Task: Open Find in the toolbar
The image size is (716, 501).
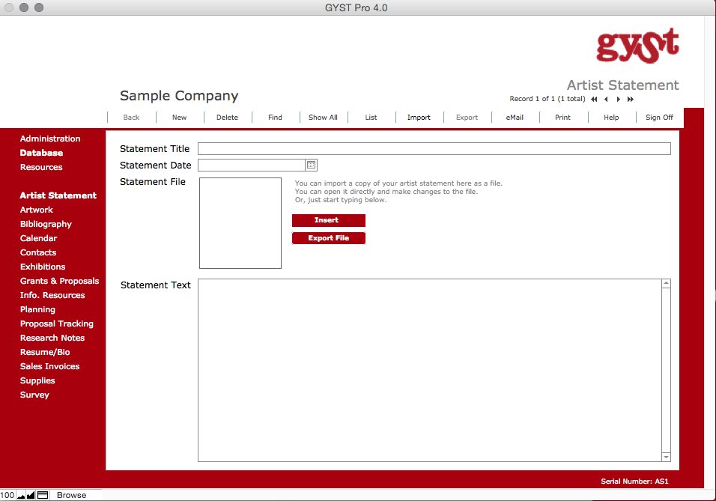Action: tap(275, 118)
